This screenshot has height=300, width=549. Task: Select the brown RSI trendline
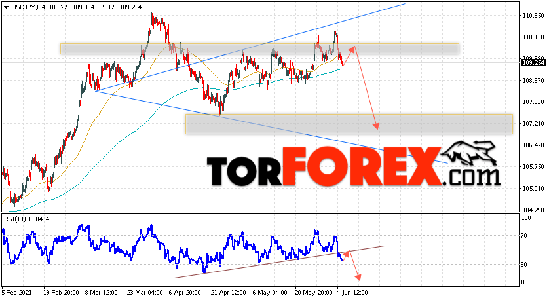pyautogui.click(x=279, y=262)
